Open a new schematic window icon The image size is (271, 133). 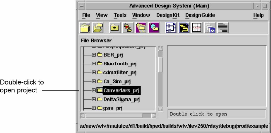pyautogui.click(x=171, y=28)
